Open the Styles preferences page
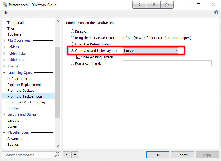Viewport: 221px width, 161px height. (12, 126)
